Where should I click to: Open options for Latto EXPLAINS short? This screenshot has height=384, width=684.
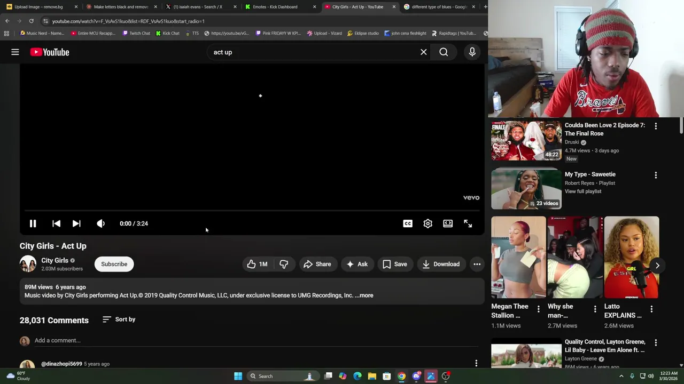(x=651, y=309)
